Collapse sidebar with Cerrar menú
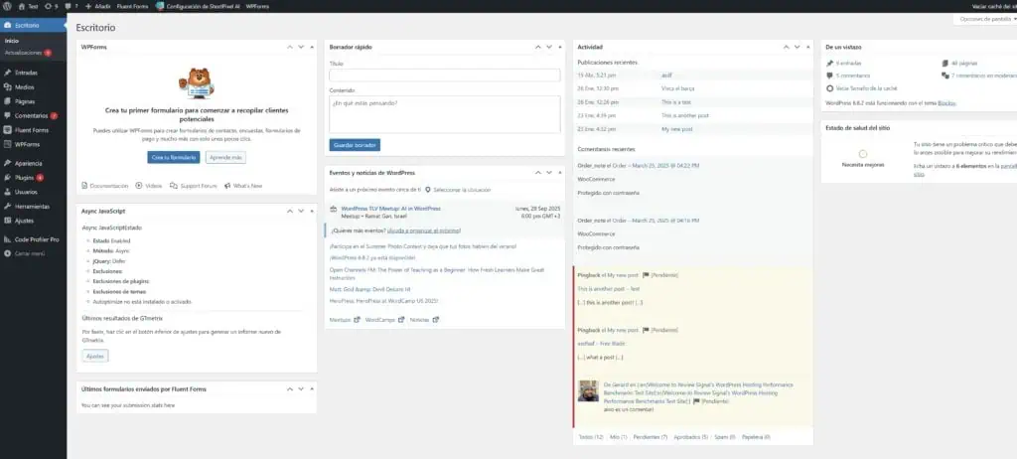The image size is (1017, 459). [29, 253]
